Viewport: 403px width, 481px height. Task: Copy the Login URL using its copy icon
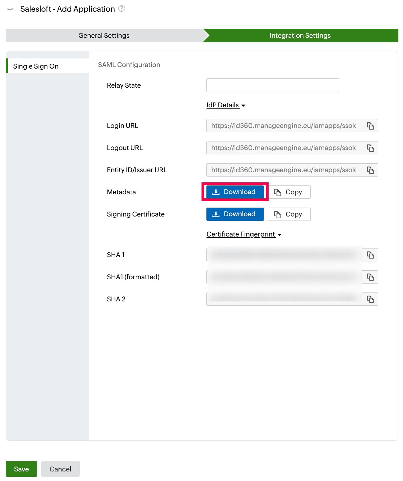370,125
